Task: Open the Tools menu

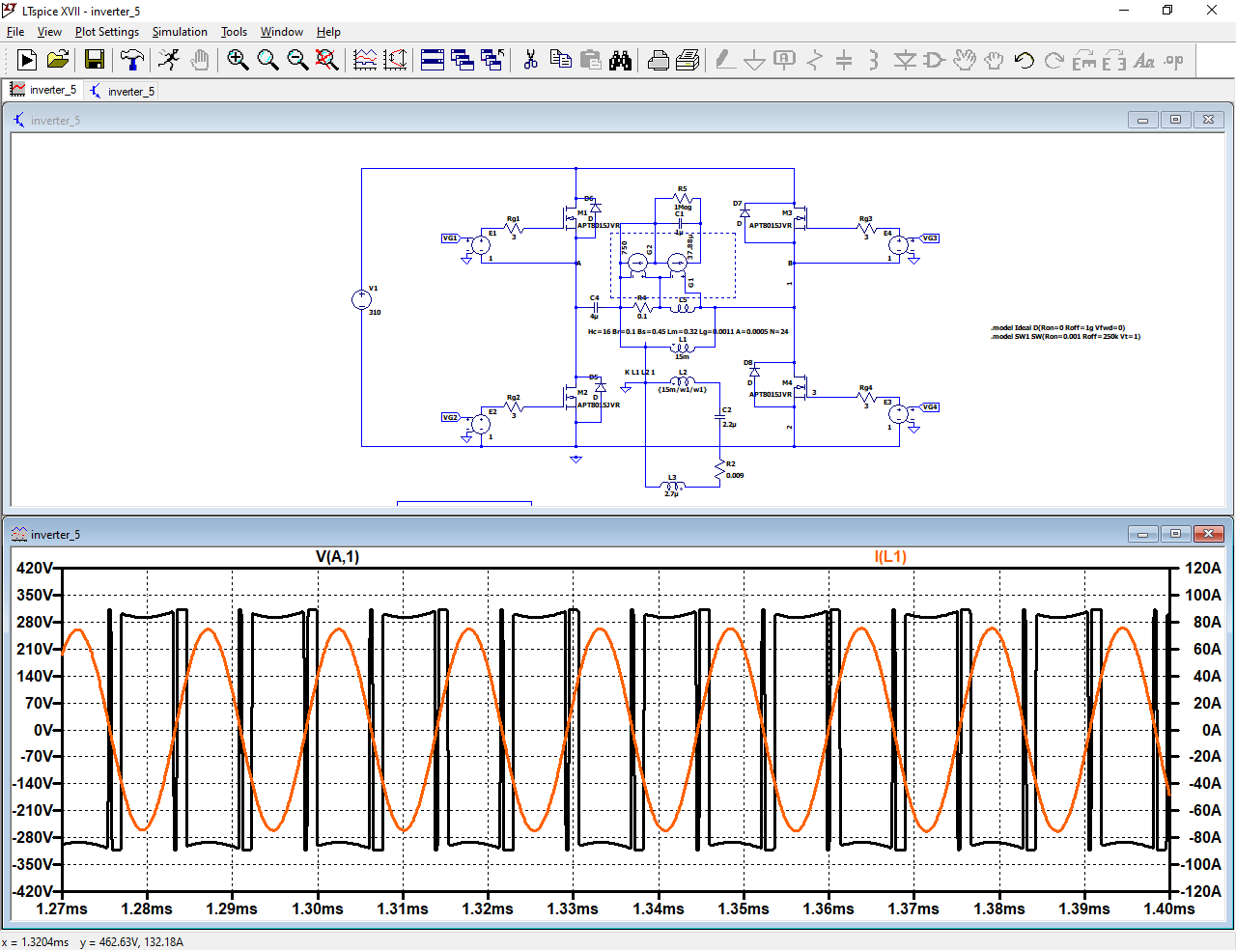Action: (234, 32)
